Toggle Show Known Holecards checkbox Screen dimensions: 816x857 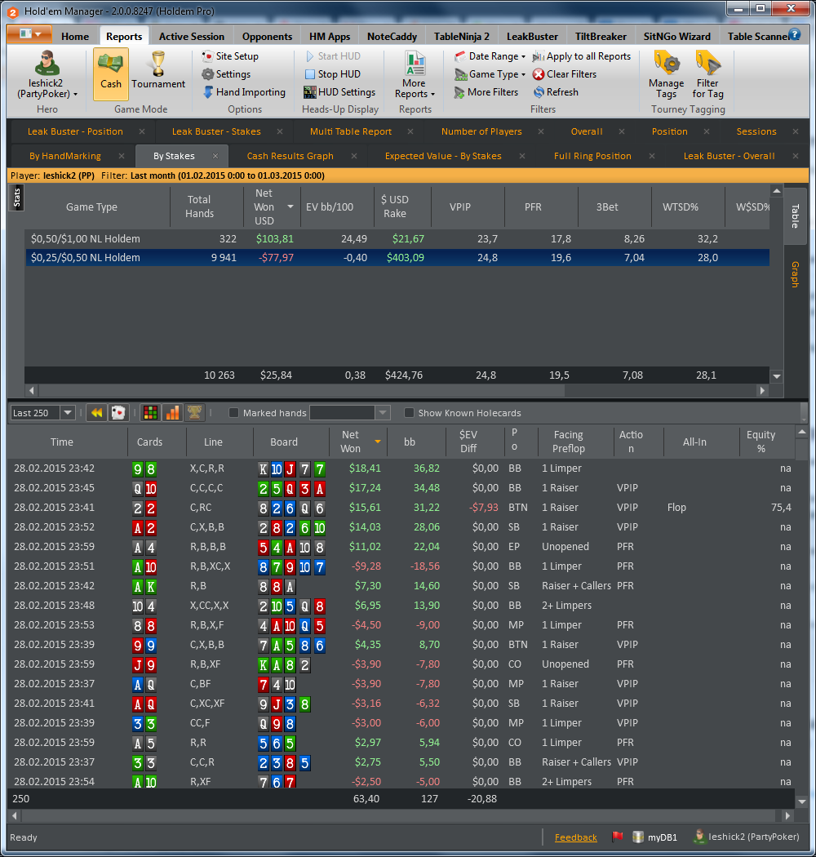click(x=409, y=413)
